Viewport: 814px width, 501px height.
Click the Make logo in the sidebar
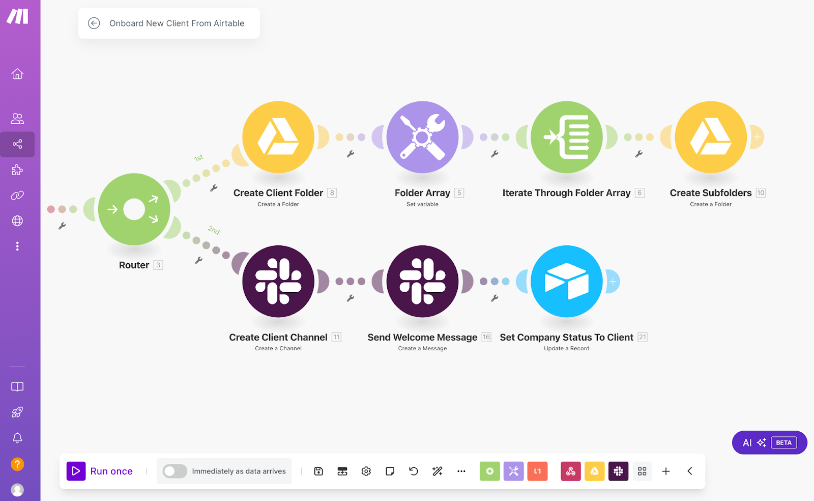[x=17, y=16]
